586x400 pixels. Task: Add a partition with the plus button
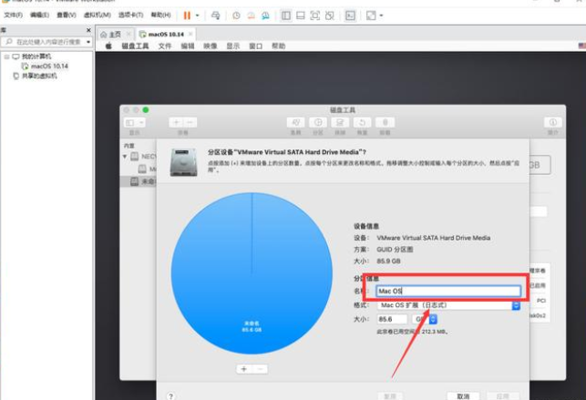[243, 369]
